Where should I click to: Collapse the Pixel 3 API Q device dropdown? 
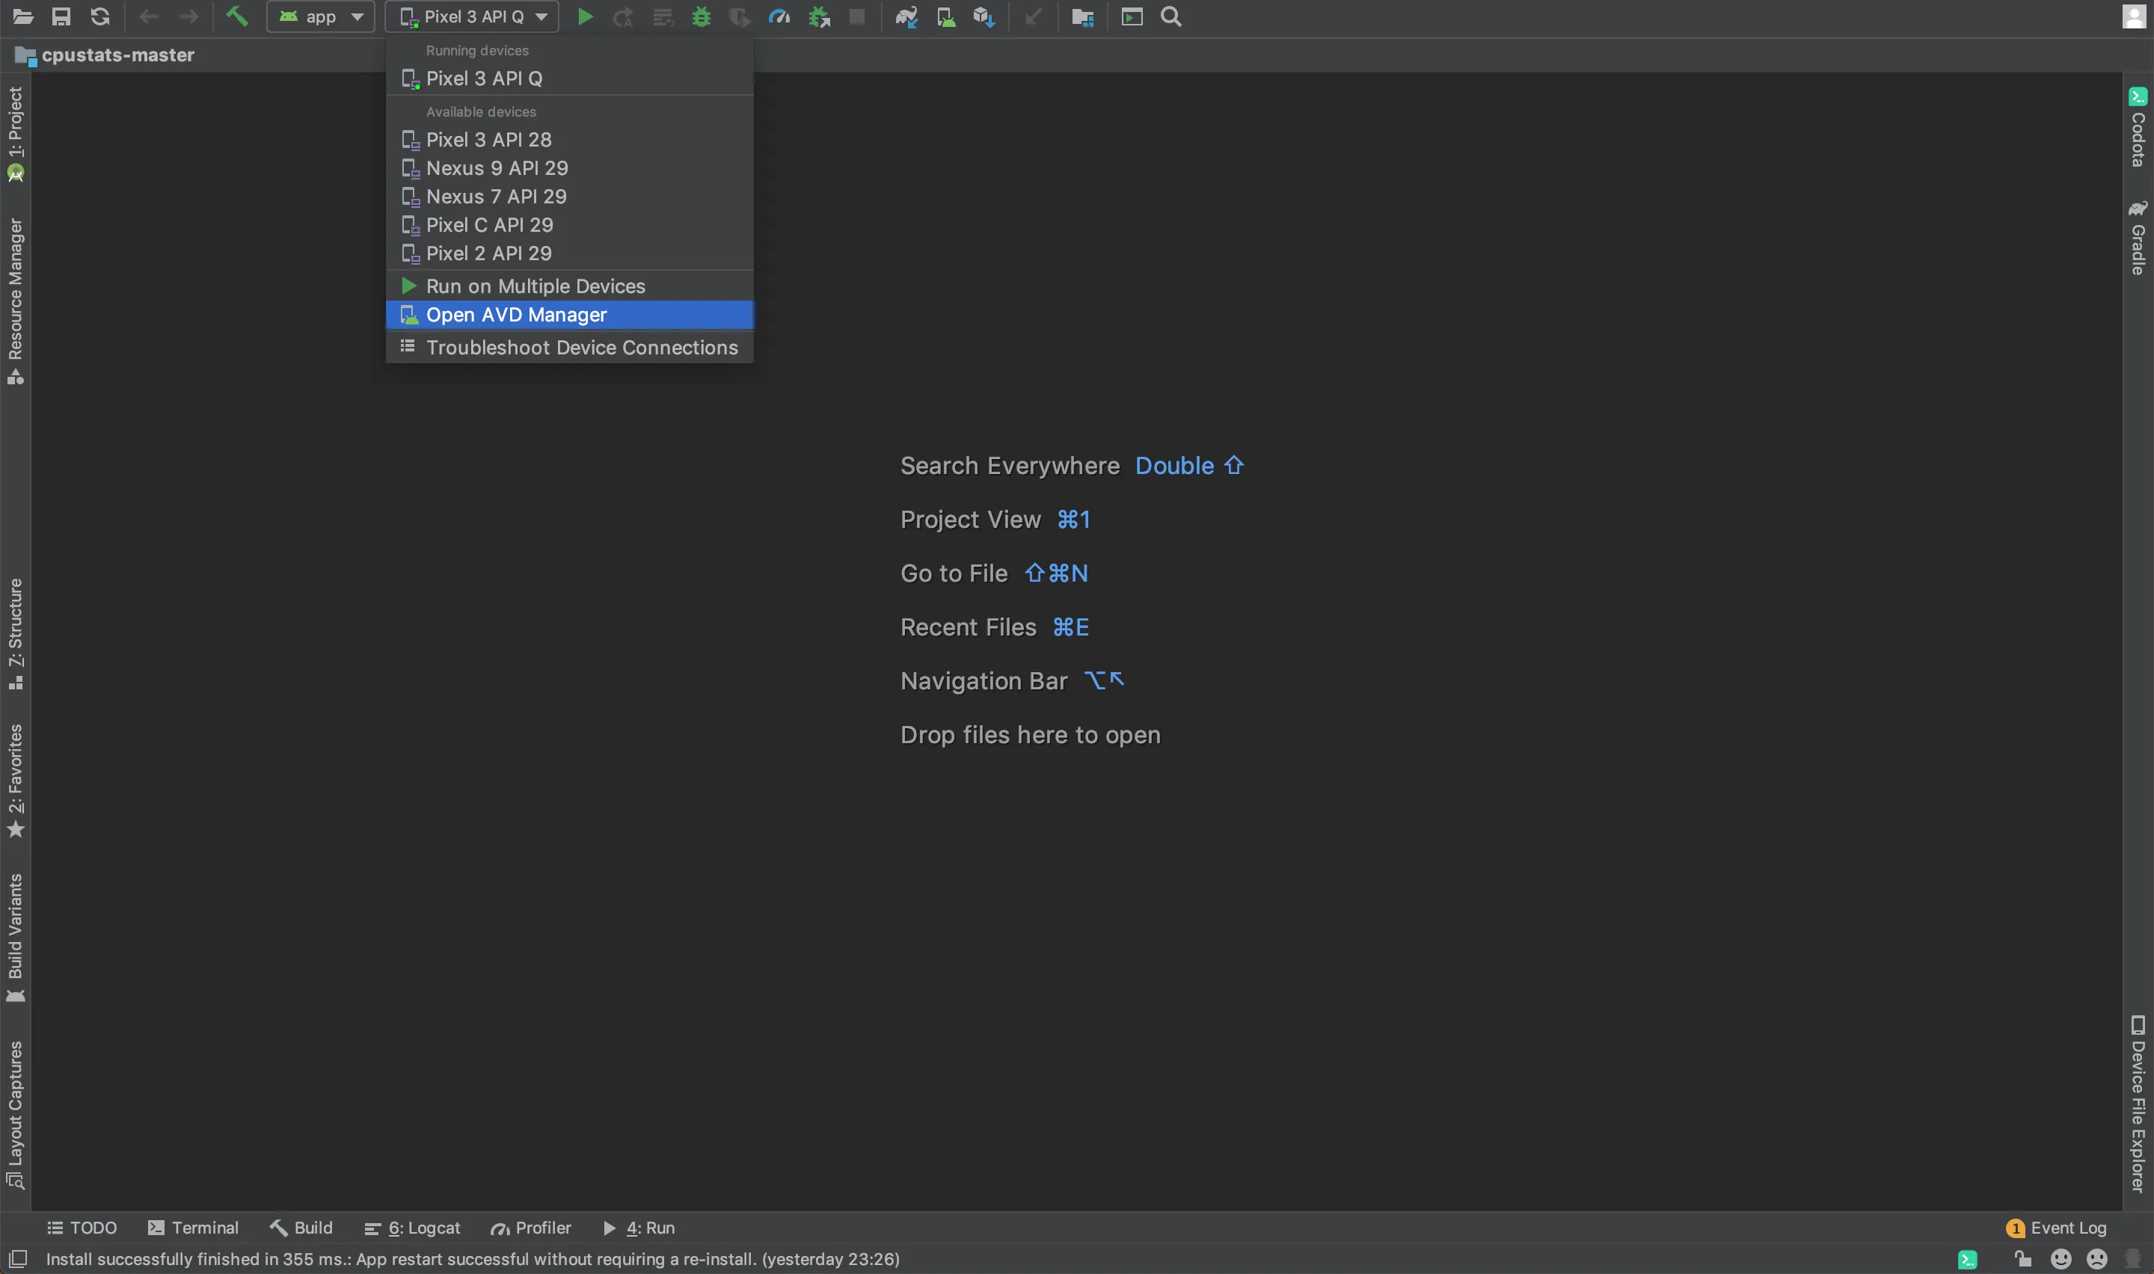click(472, 16)
